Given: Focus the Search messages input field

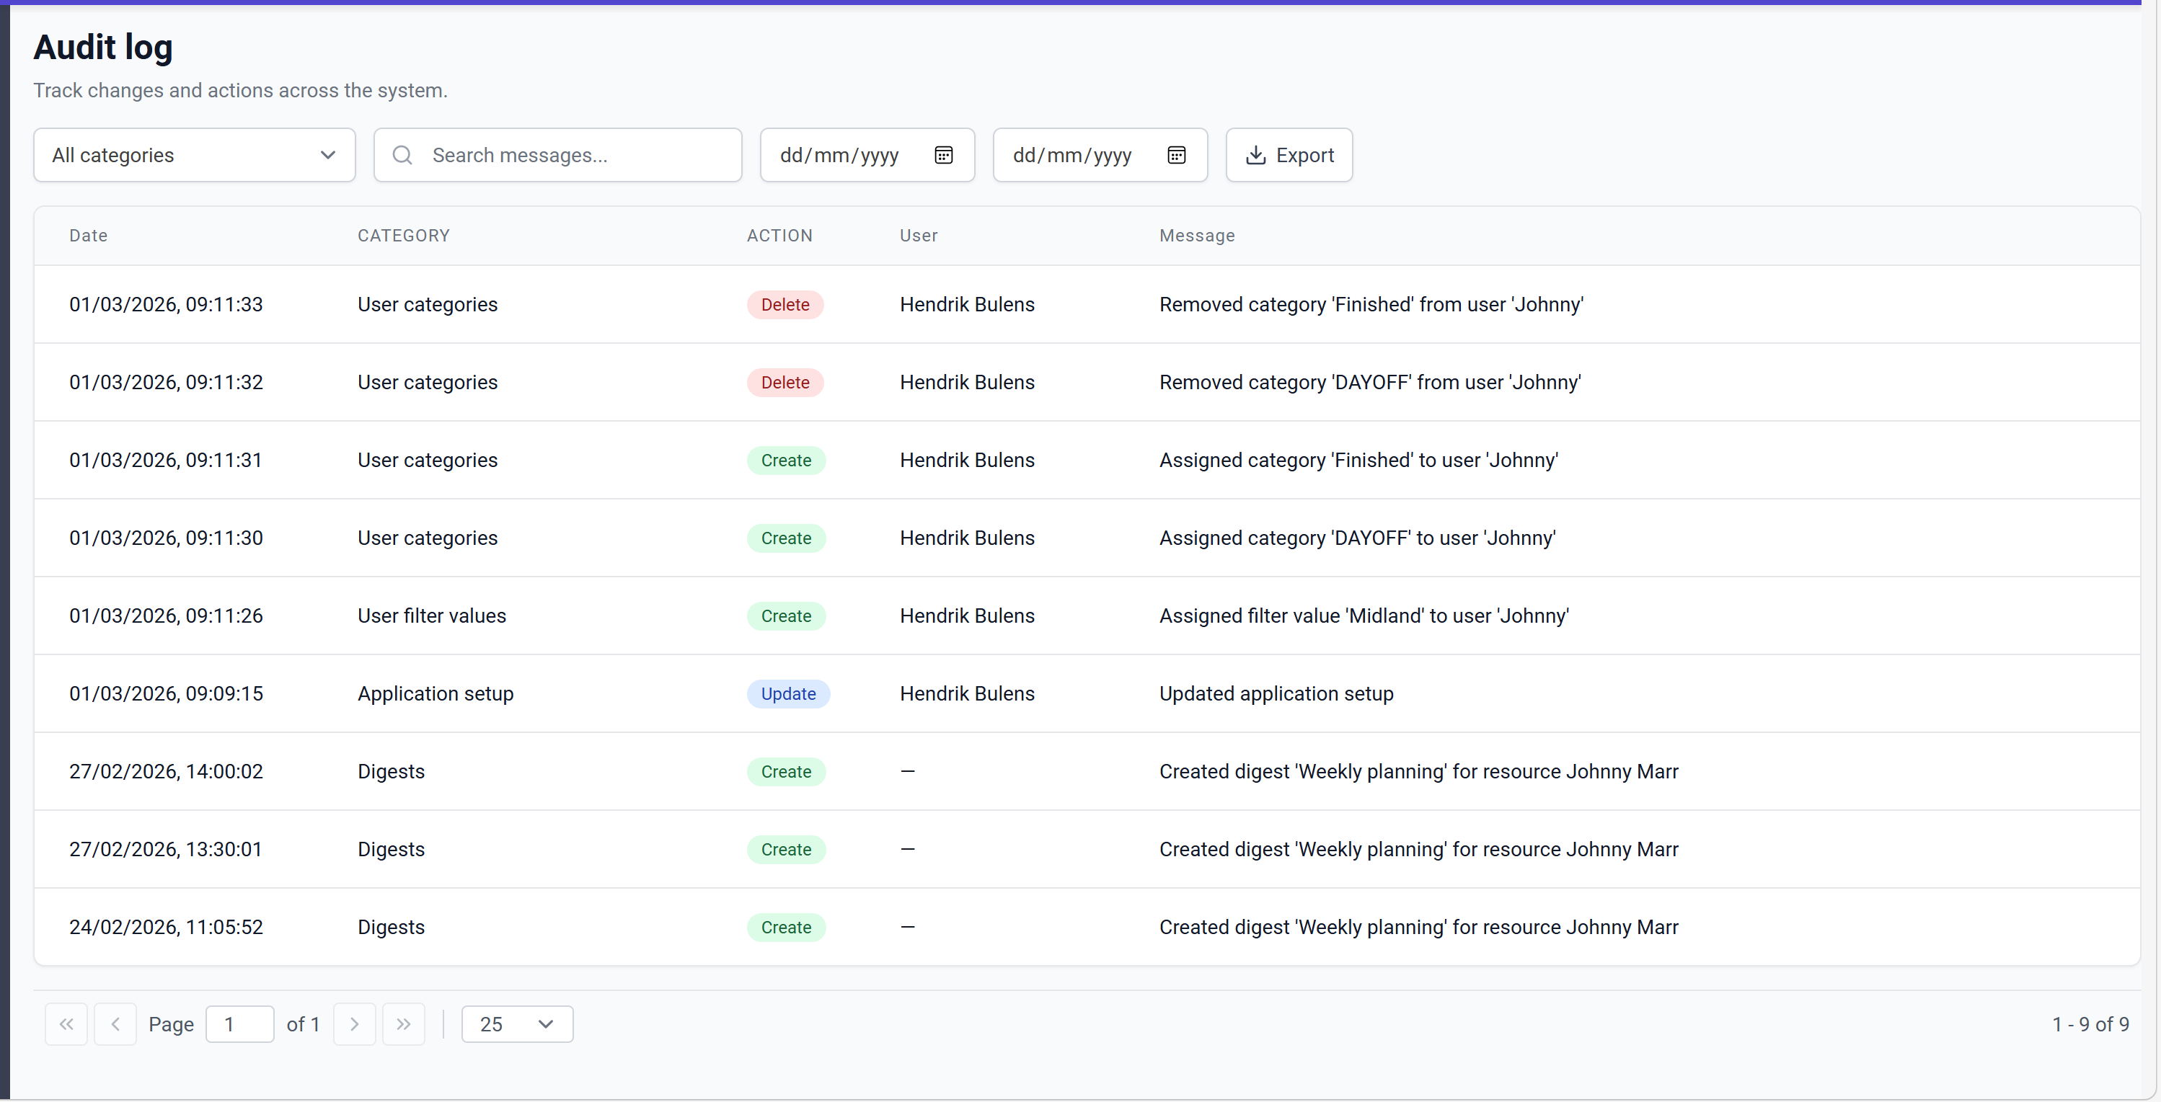Looking at the screenshot, I should 579,155.
